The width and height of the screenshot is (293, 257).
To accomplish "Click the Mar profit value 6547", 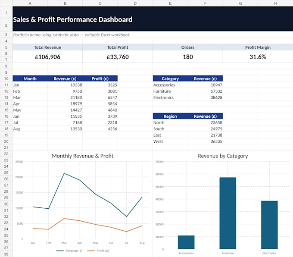I will 112,97.
